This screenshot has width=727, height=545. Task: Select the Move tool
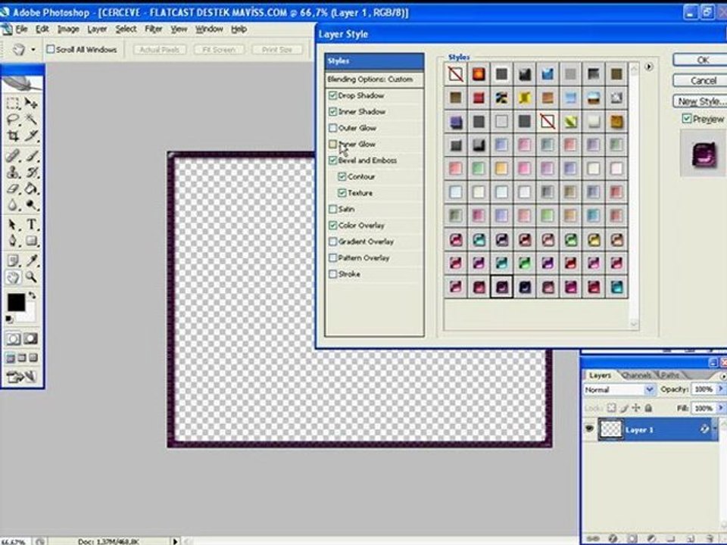point(31,103)
